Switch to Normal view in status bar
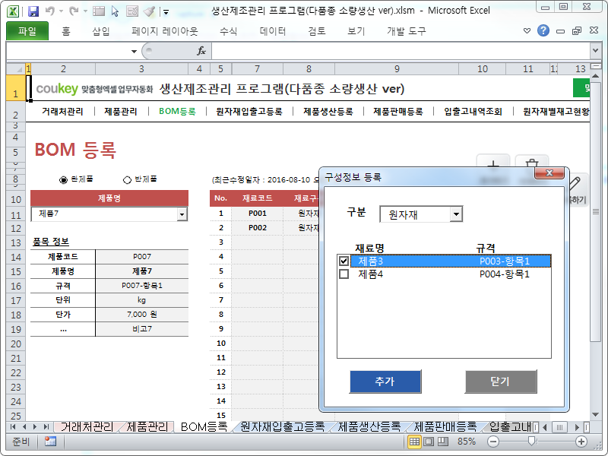This screenshot has height=456, width=608. point(414,442)
